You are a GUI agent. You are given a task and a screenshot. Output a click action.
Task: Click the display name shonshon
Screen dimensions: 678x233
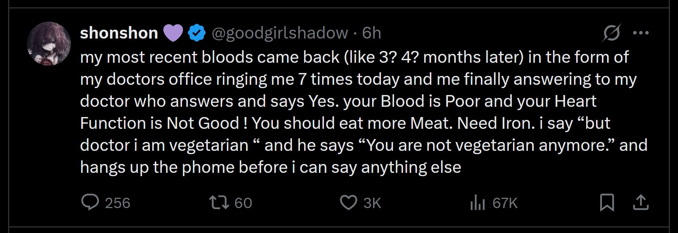(x=119, y=33)
